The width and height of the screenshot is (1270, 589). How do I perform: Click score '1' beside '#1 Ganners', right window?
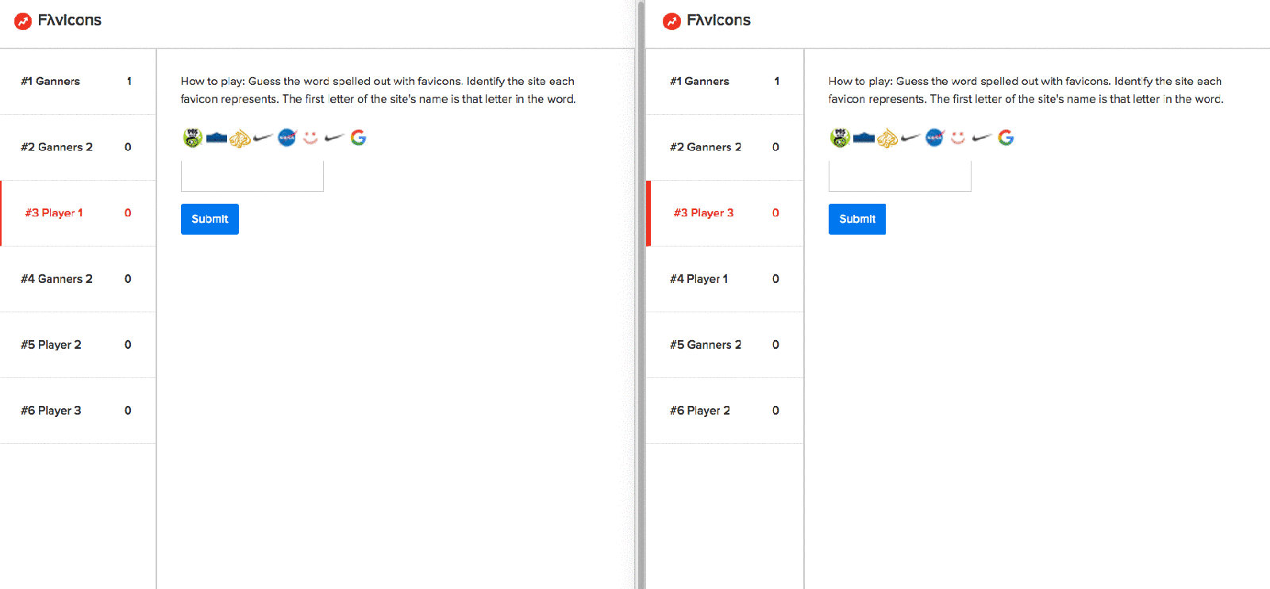point(777,81)
